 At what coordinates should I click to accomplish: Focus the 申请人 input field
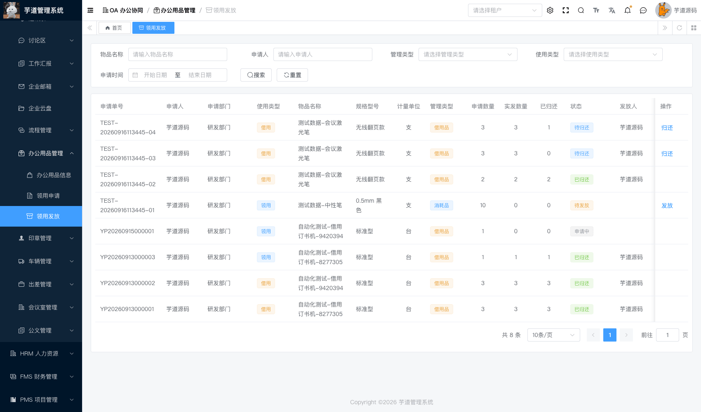[x=323, y=54]
